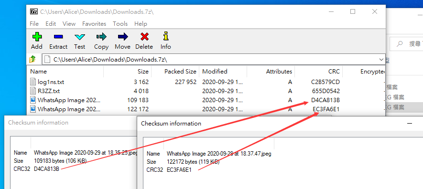Viewport: 423px width, 189px height.
Task: Click the 7z icon in title bar
Action: point(34,11)
